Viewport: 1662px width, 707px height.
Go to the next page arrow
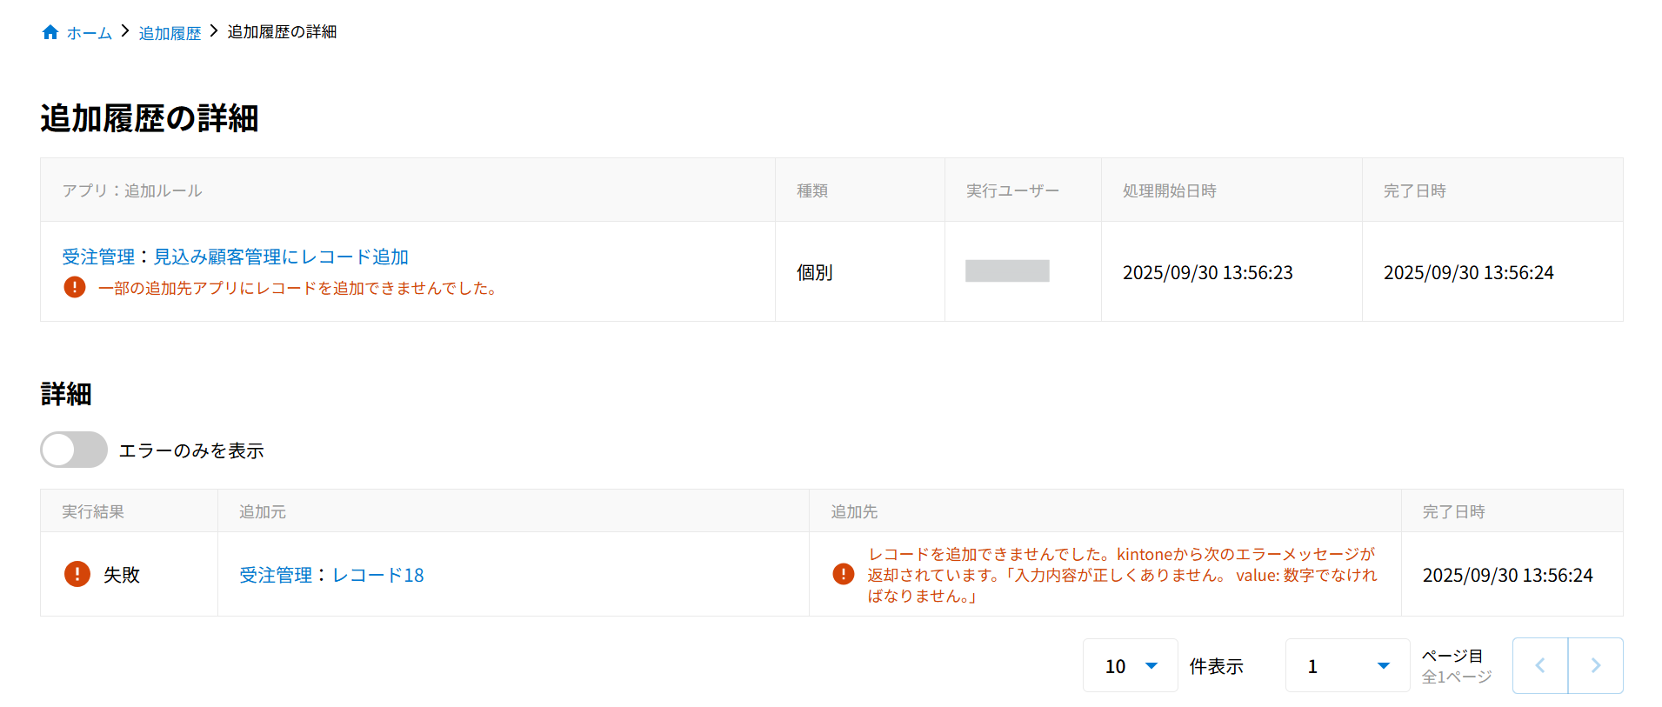(x=1596, y=665)
